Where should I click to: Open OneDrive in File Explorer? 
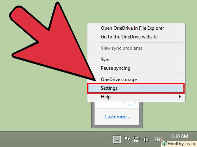(x=136, y=28)
